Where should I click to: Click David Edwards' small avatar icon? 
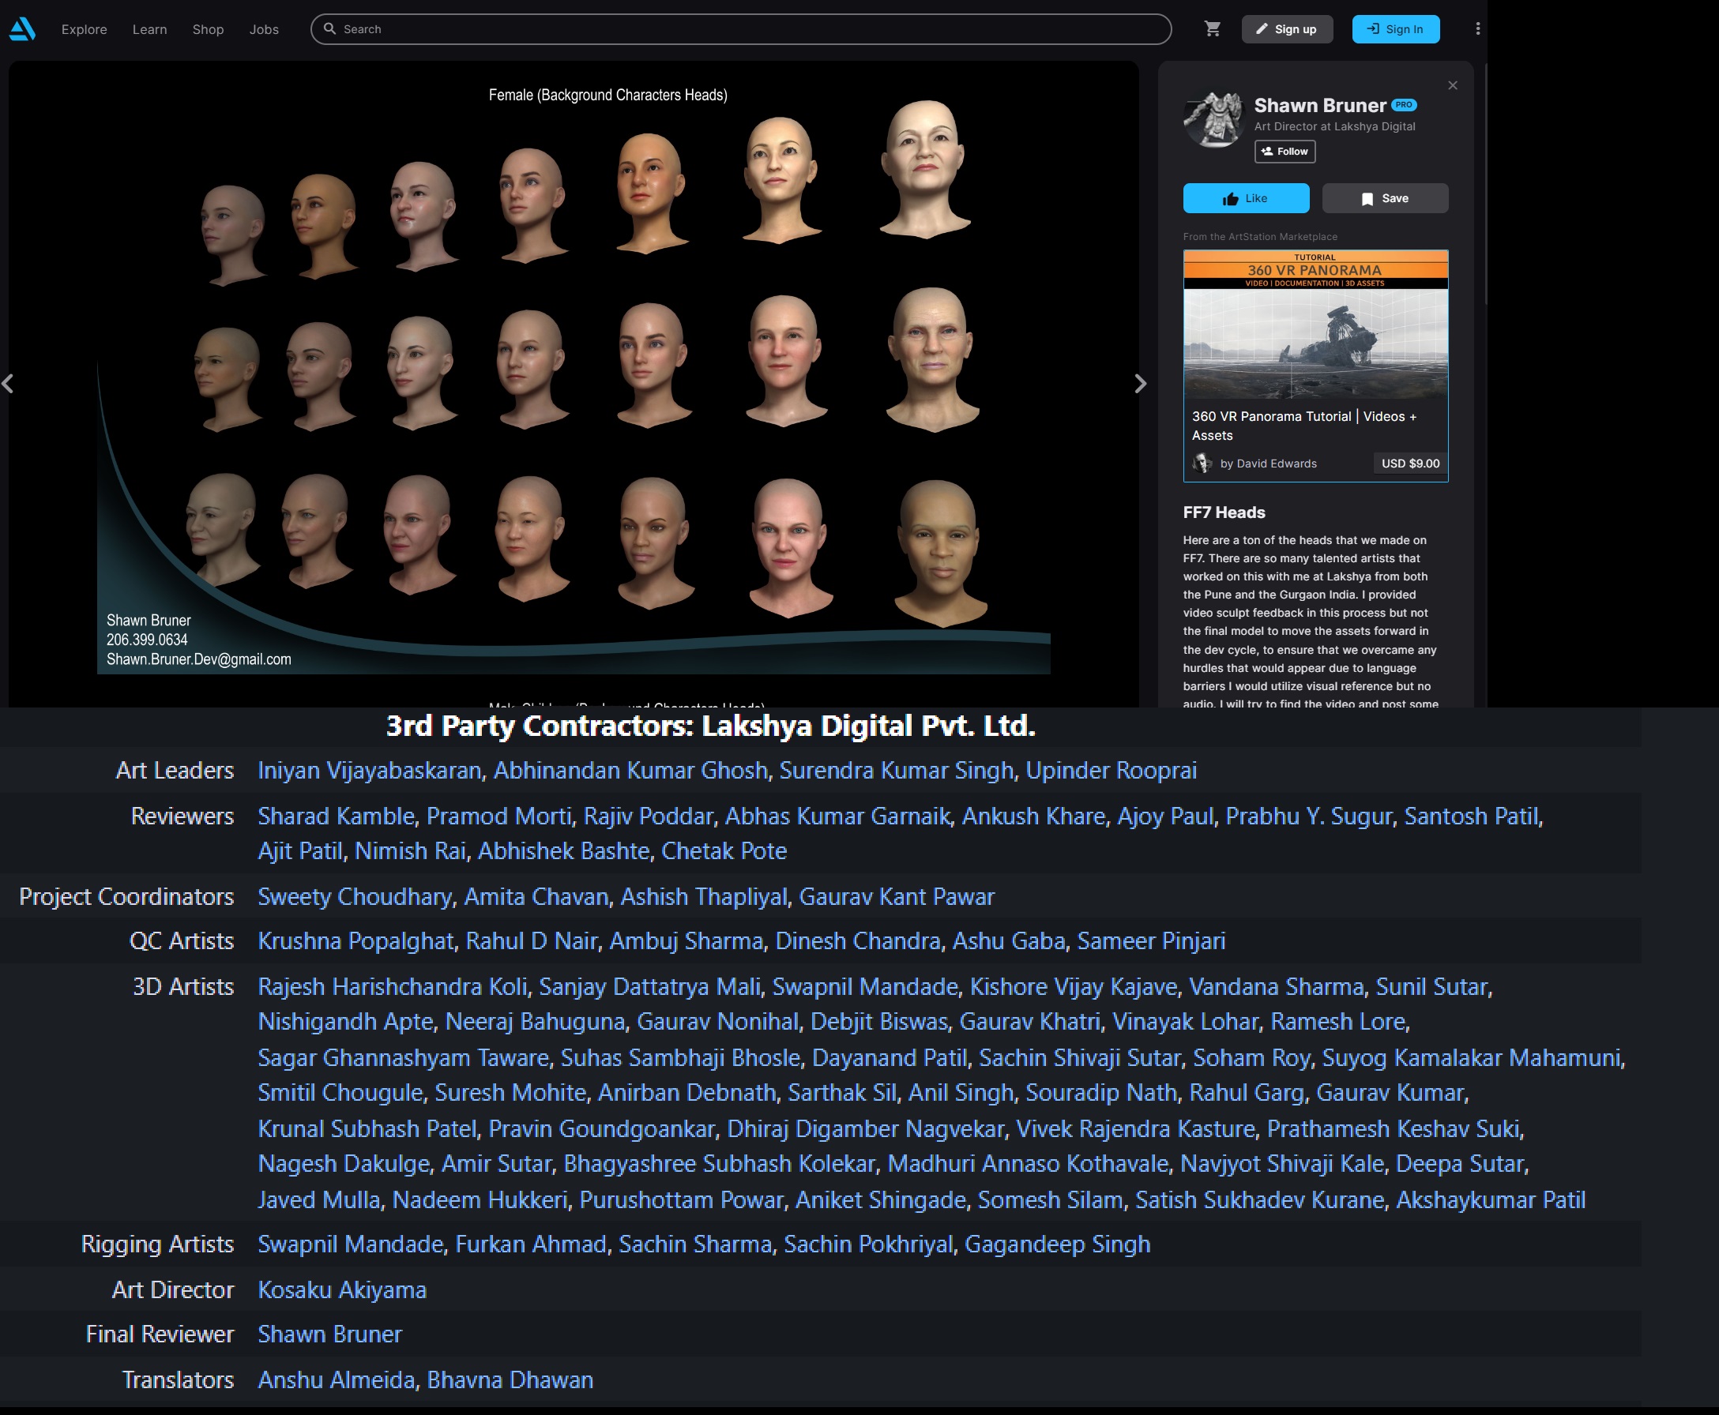(x=1202, y=463)
